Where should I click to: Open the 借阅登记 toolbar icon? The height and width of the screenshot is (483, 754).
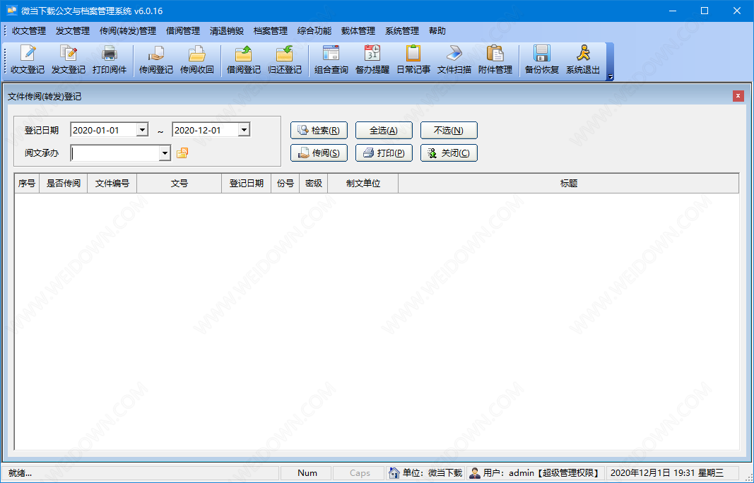click(244, 59)
